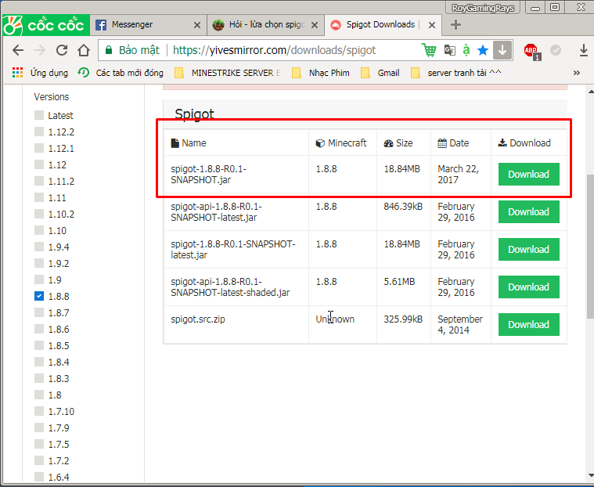Screen dimensions: 594x487
Task: Click the Versions filter heading
Action: tap(52, 96)
